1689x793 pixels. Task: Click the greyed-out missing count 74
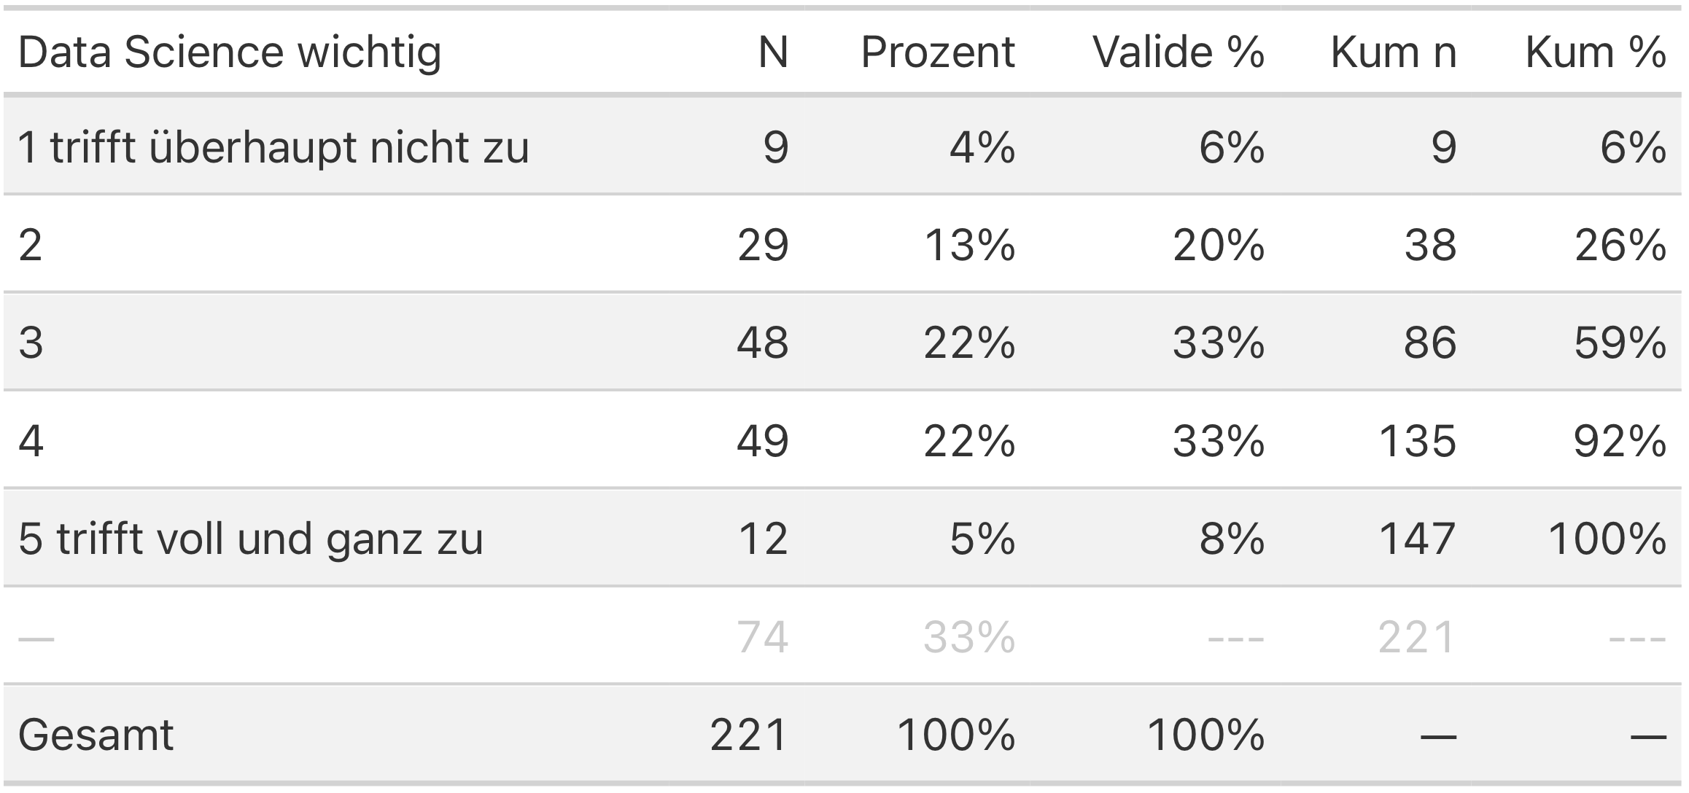[763, 638]
